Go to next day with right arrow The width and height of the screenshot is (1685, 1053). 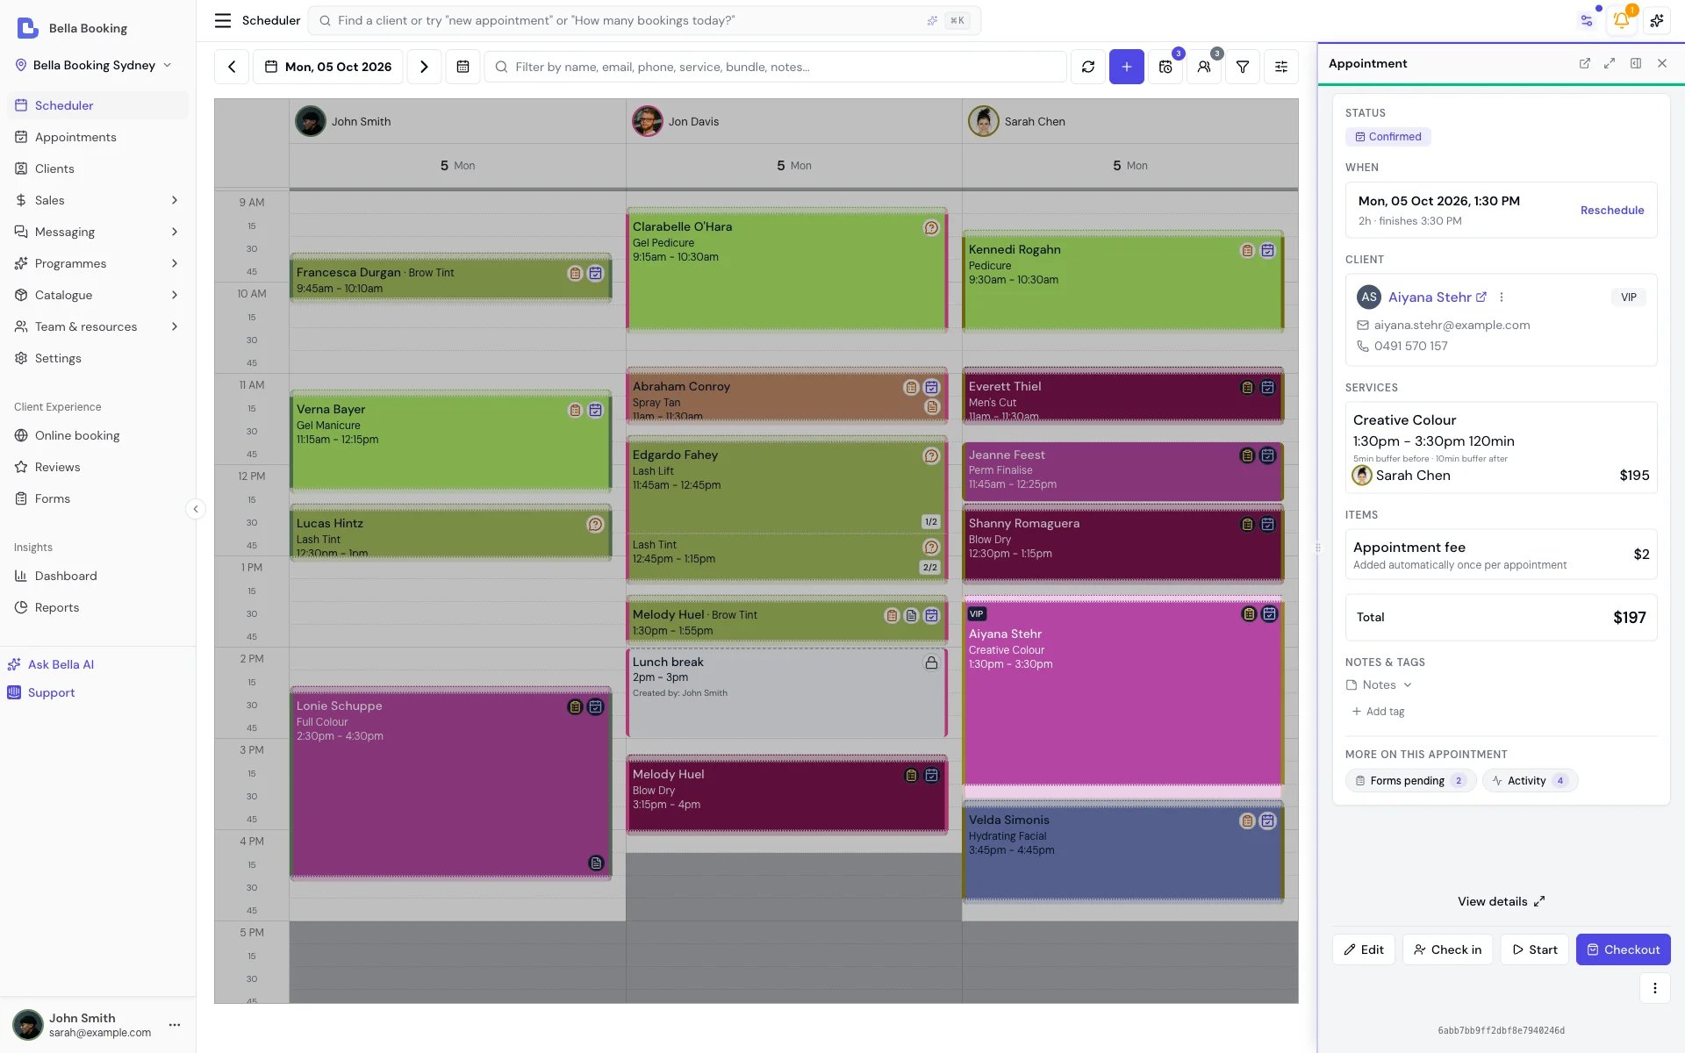424,67
